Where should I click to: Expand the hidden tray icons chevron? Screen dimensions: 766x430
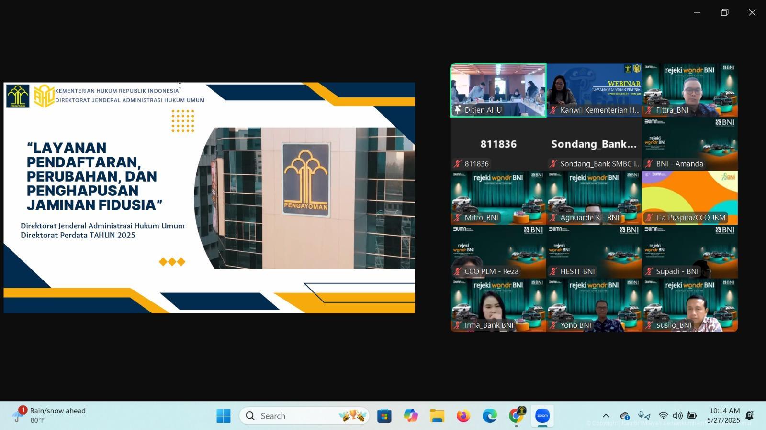coord(606,416)
